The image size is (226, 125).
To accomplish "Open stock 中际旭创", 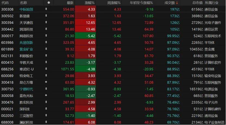I will pos(26,9).
